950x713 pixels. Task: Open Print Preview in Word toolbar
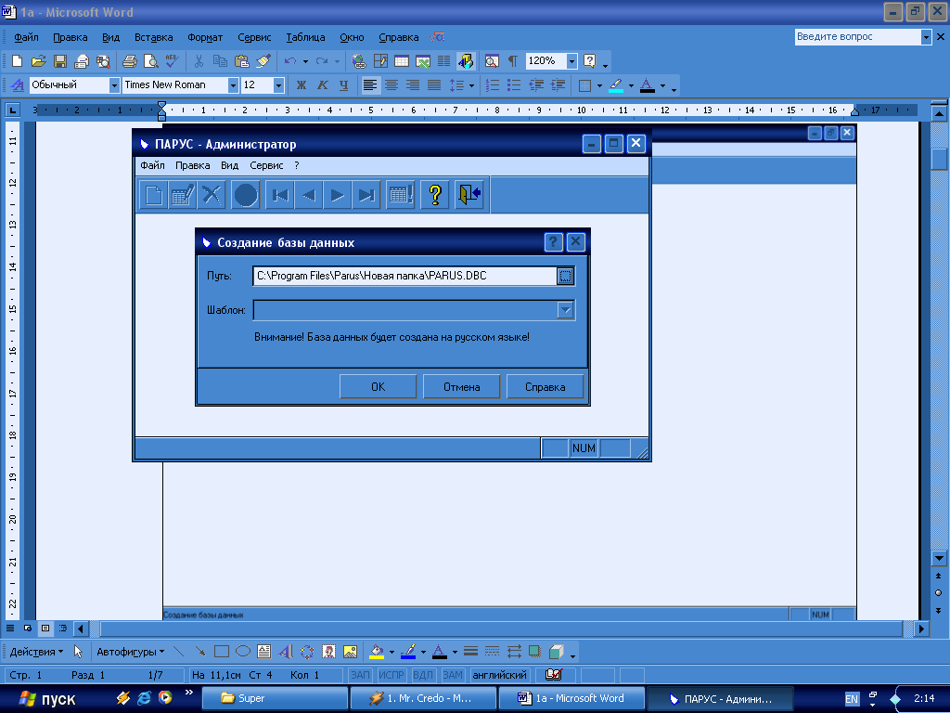click(150, 60)
